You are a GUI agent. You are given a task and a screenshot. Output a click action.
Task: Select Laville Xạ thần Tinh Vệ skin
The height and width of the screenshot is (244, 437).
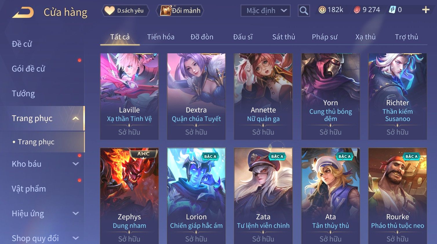coord(129,96)
